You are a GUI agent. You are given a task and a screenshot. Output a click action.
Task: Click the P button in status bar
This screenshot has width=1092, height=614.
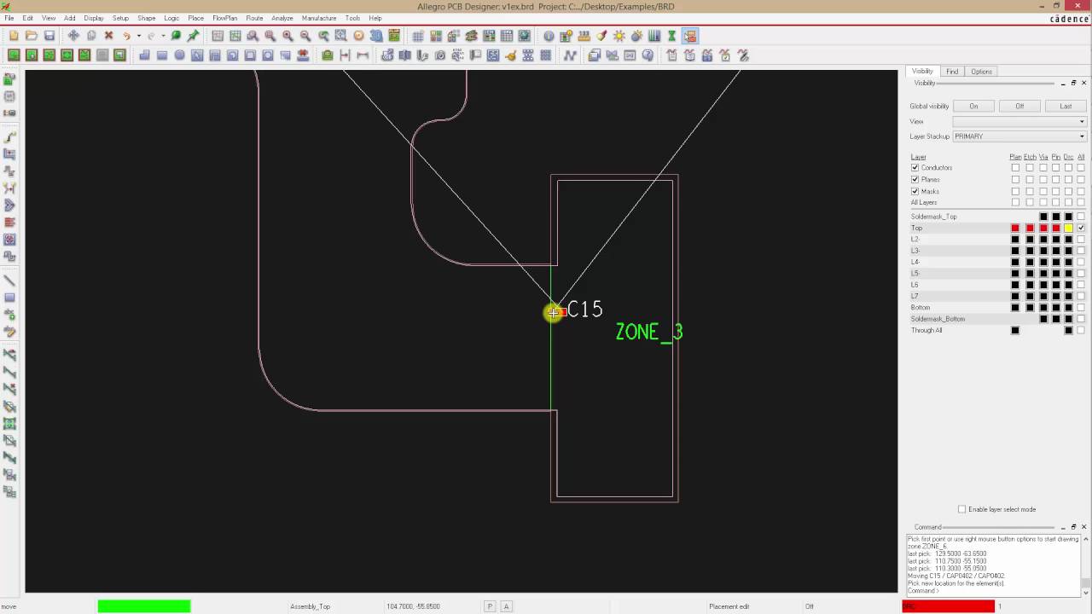[x=490, y=606]
